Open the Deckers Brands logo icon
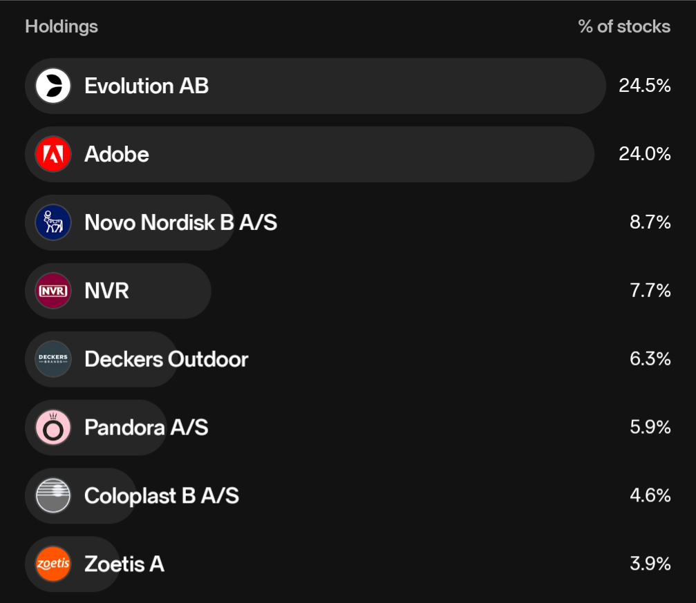Image resolution: width=696 pixels, height=603 pixels. click(x=53, y=359)
